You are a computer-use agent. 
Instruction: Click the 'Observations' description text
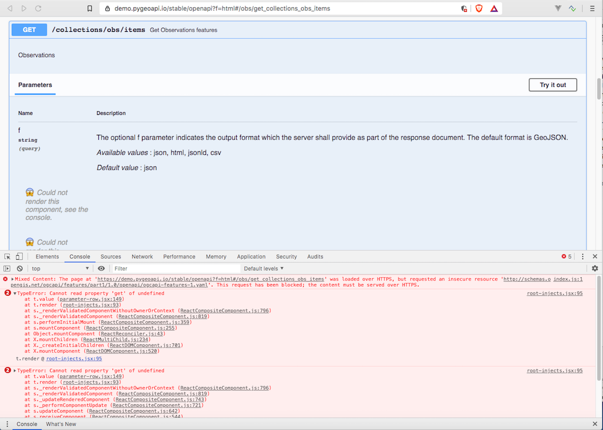point(37,55)
